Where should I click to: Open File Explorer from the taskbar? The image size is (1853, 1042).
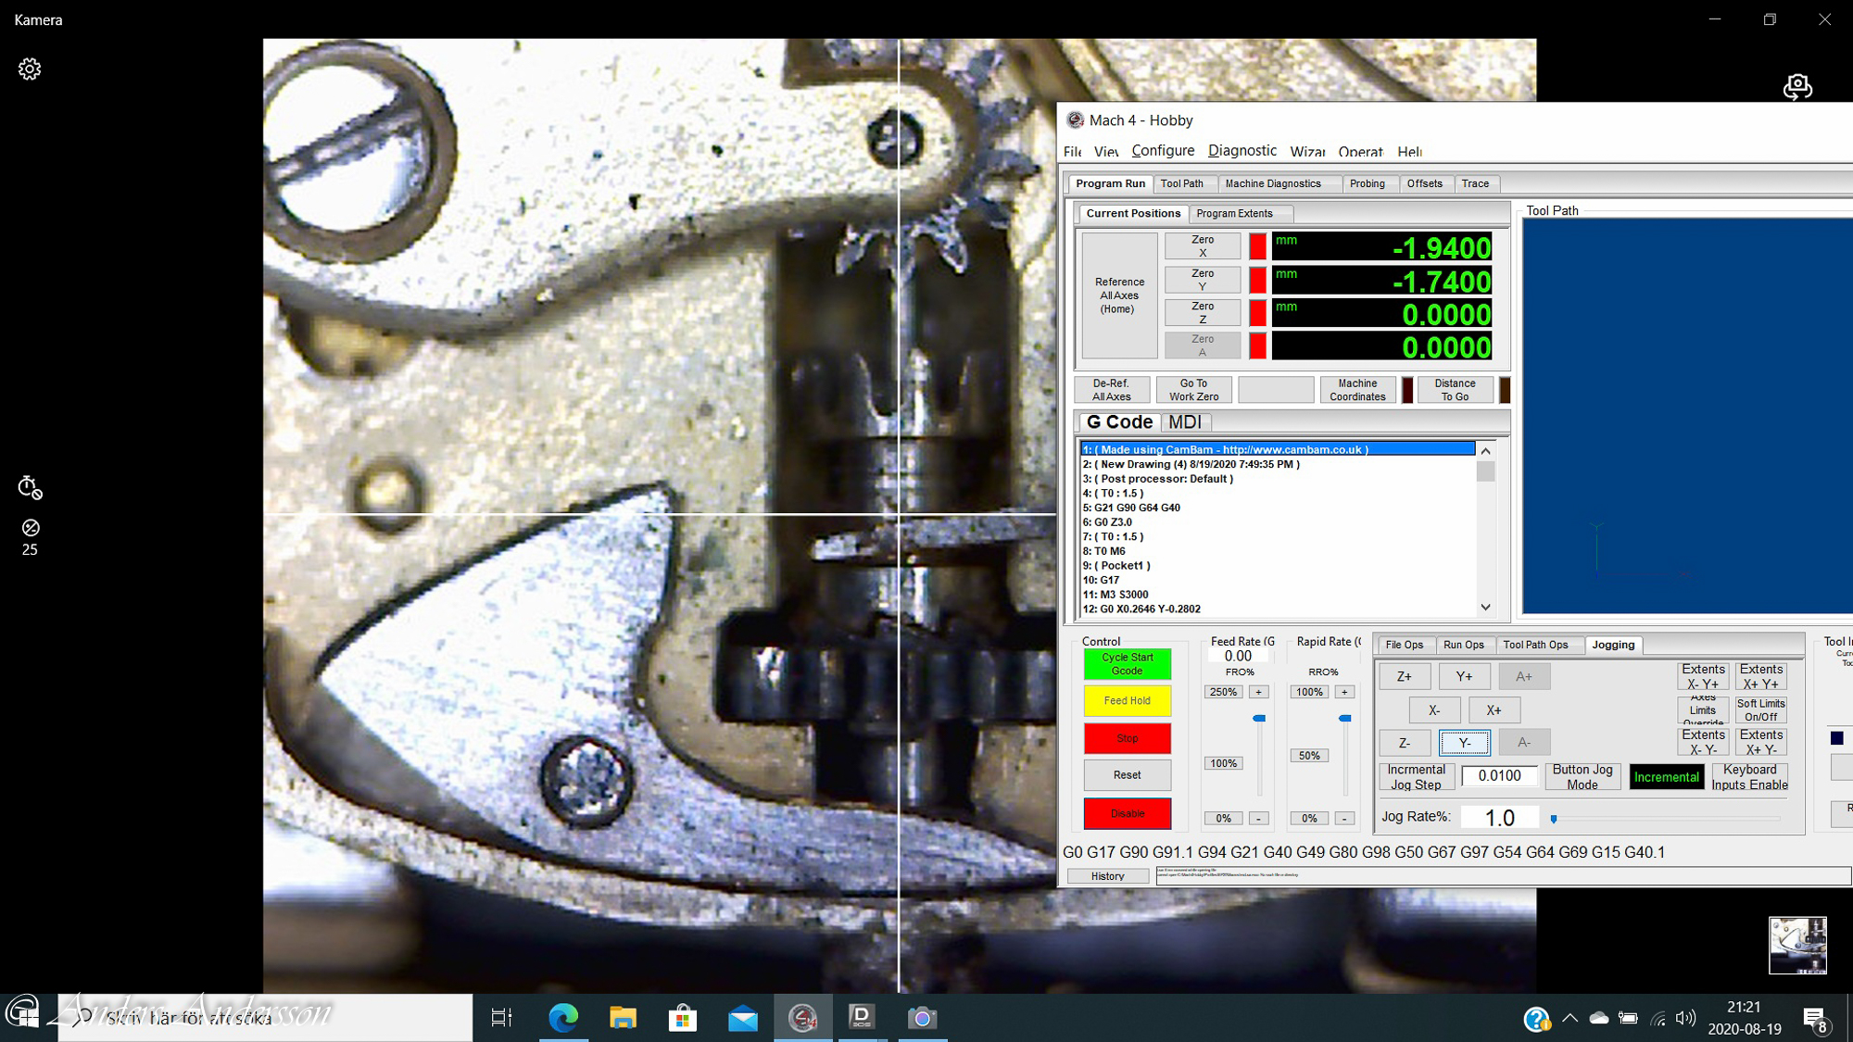point(623,1018)
